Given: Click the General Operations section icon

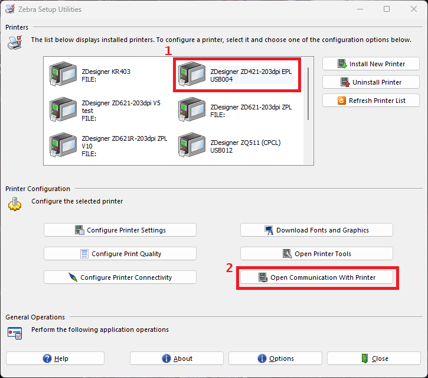Looking at the screenshot, I should tap(14, 332).
